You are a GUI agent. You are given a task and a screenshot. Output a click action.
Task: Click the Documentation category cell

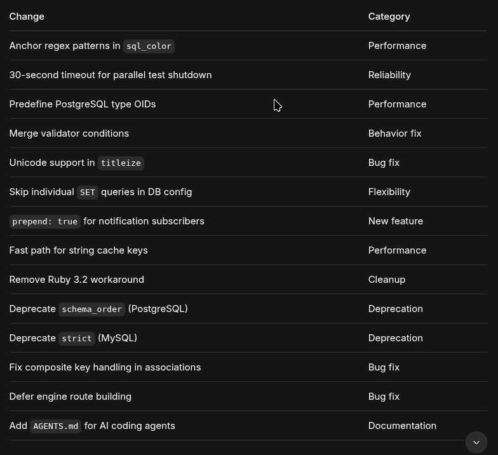point(402,426)
